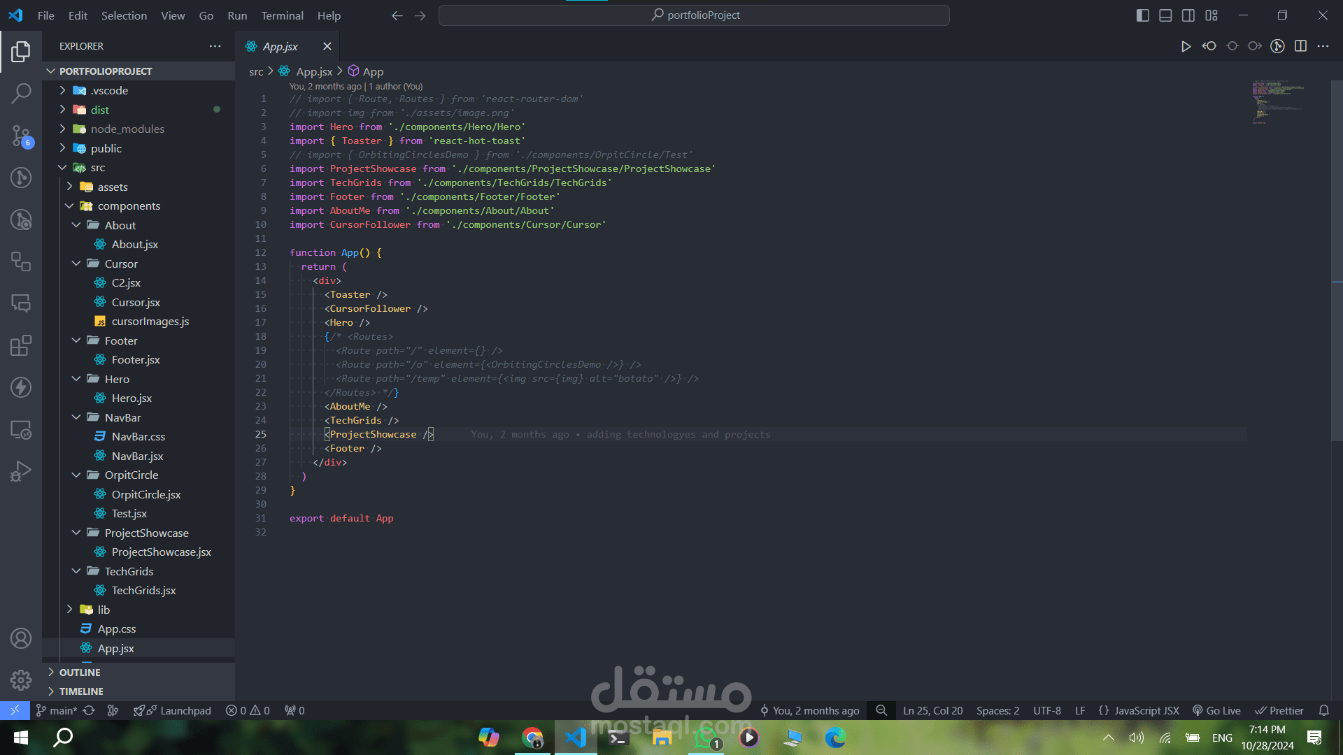Open Hero.jsx in the explorer

(132, 398)
